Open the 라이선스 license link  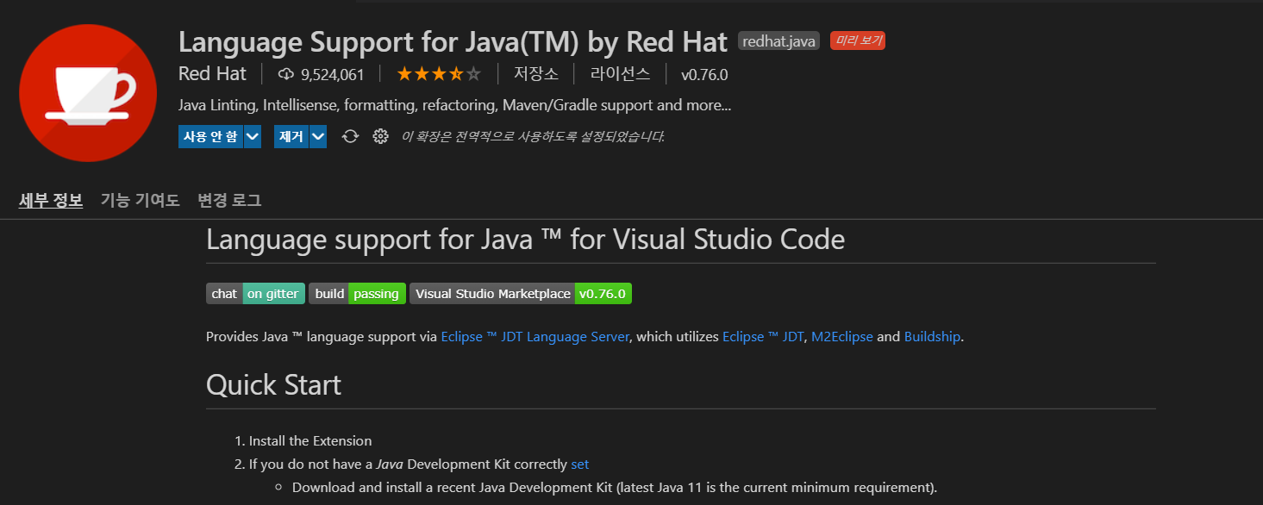click(x=621, y=74)
